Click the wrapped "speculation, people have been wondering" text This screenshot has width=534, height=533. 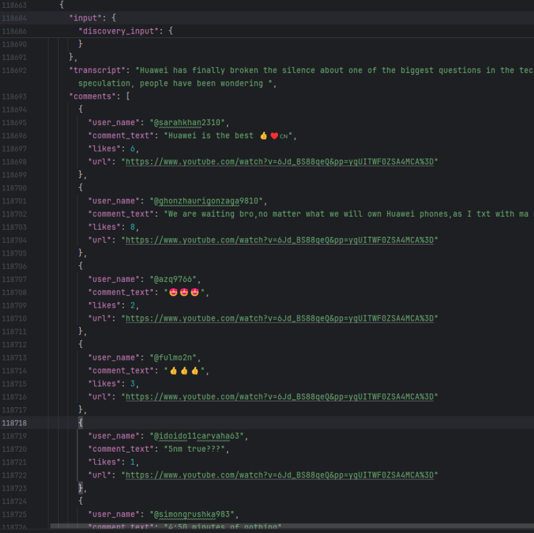[x=171, y=83]
